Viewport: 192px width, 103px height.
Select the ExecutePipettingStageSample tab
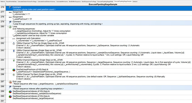(123, 1)
